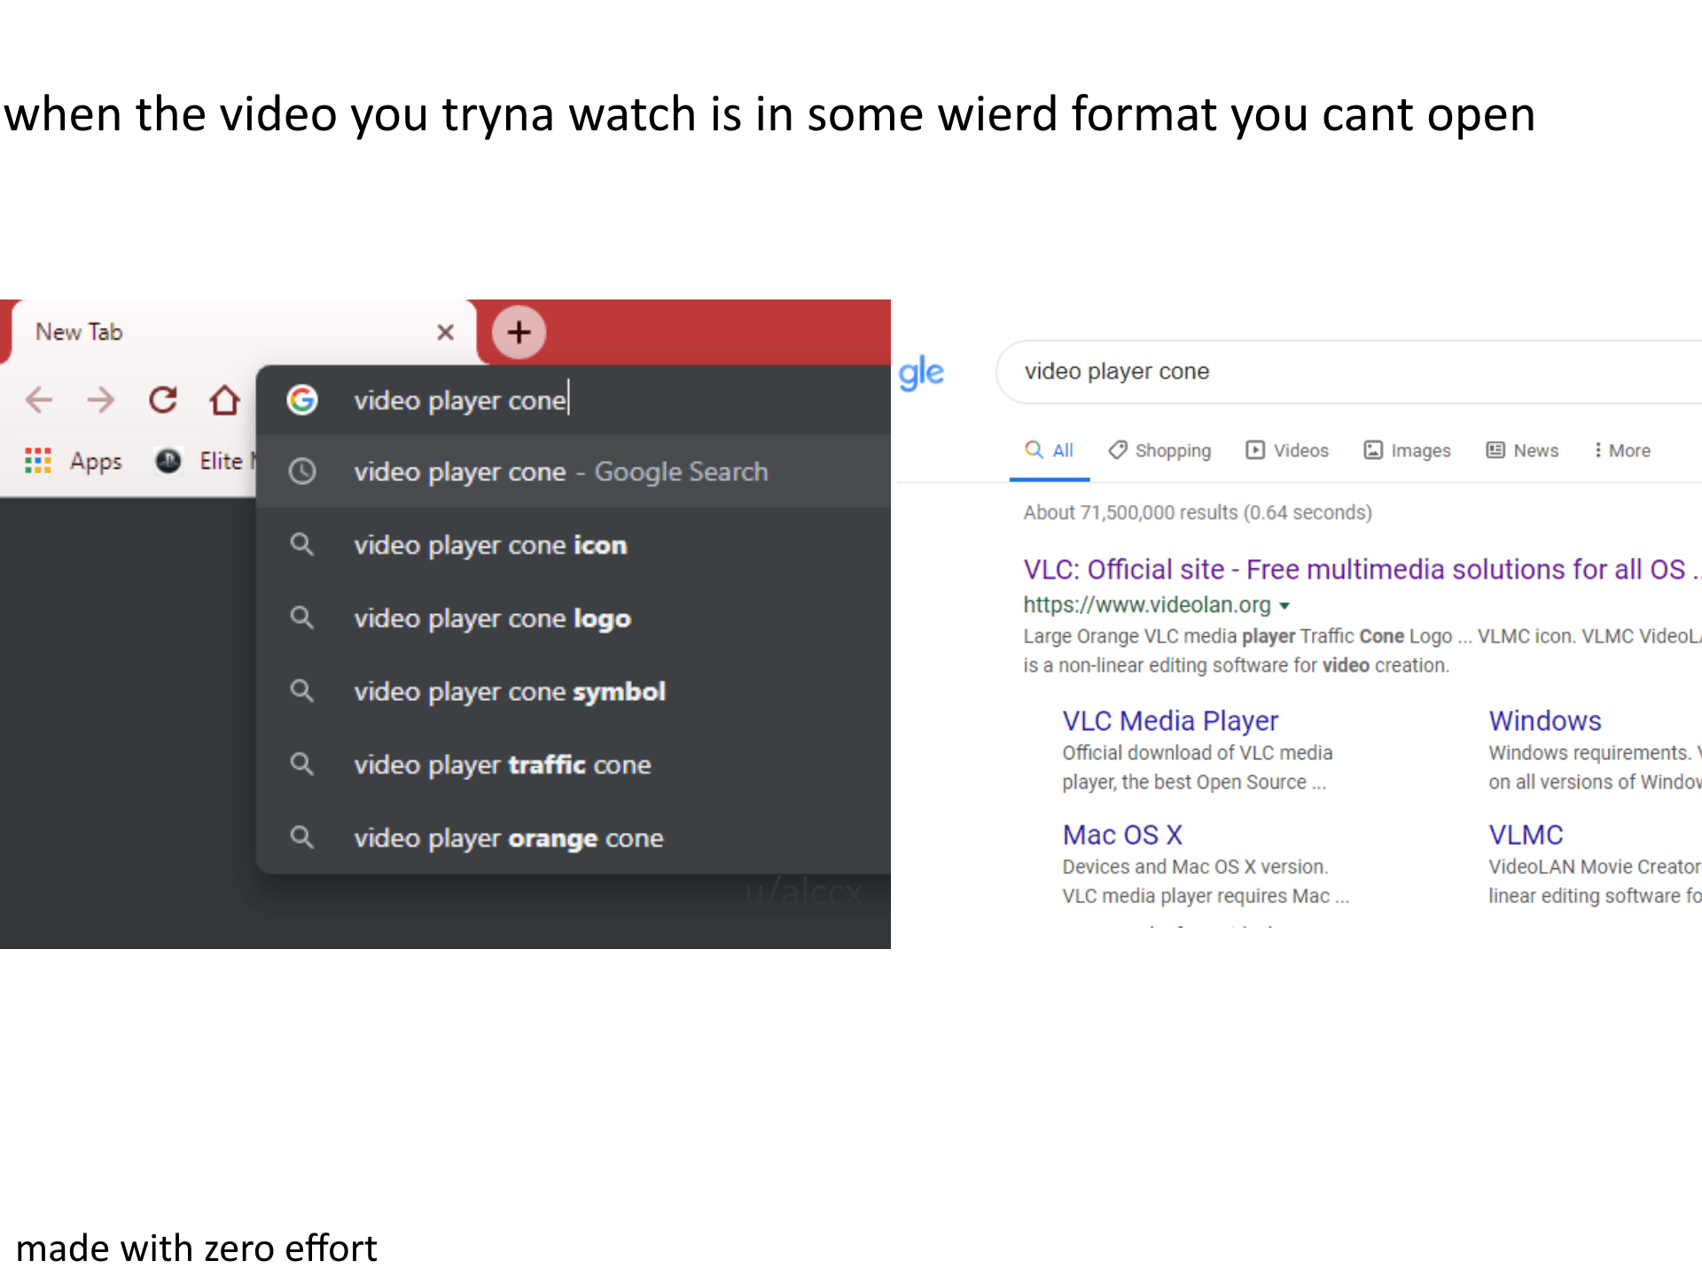This screenshot has width=1702, height=1276.
Task: Open the Mac OS X sitelink
Action: tap(1122, 834)
